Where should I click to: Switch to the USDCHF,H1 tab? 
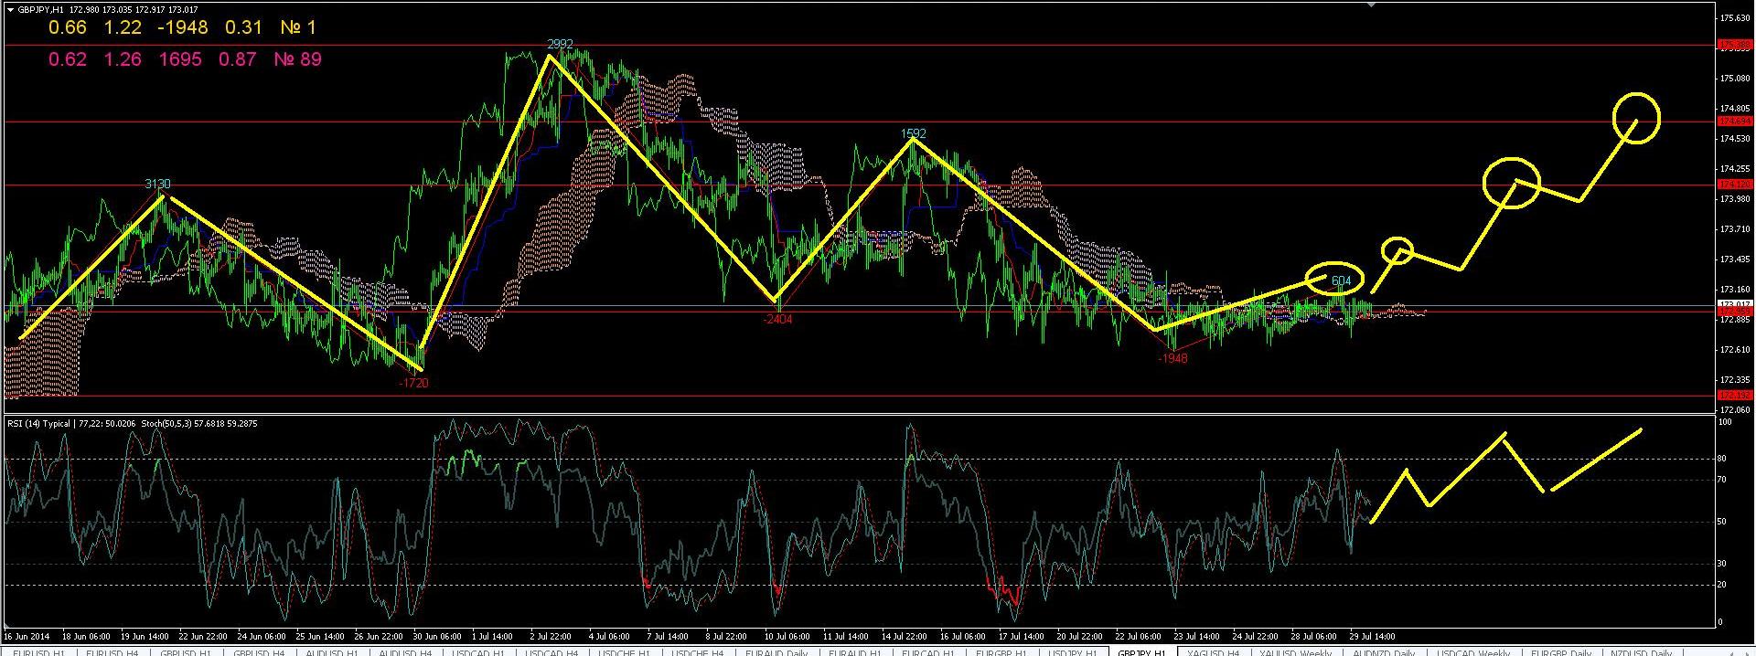(624, 652)
